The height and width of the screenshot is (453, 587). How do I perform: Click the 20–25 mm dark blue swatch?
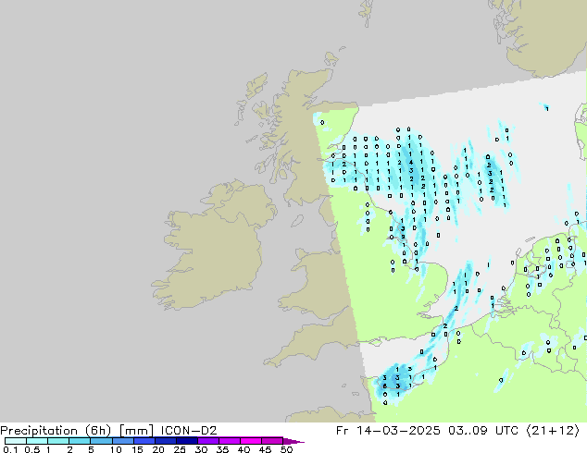coord(166,441)
